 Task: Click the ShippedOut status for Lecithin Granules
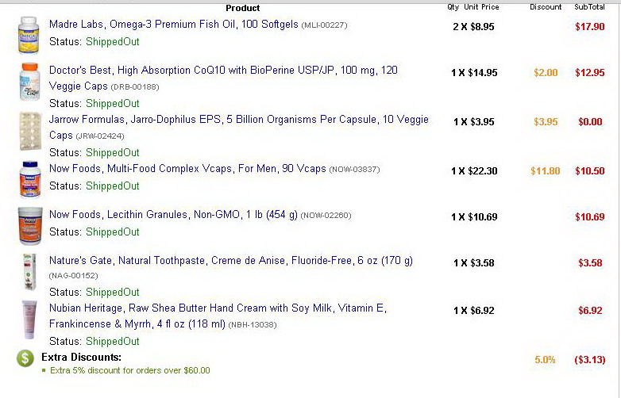pyautogui.click(x=112, y=232)
